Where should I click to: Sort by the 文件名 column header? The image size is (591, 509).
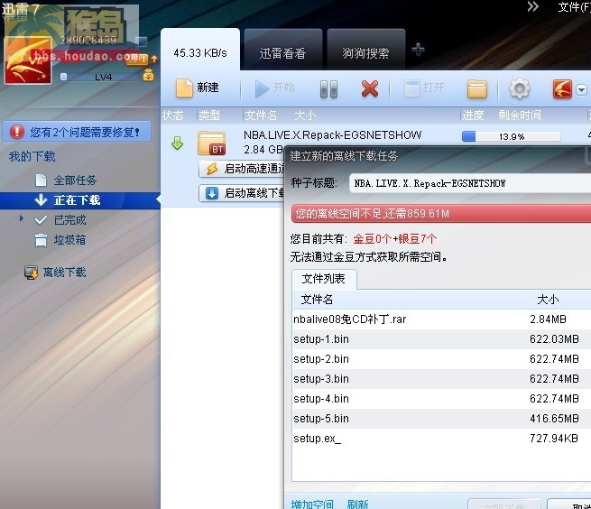tap(261, 115)
